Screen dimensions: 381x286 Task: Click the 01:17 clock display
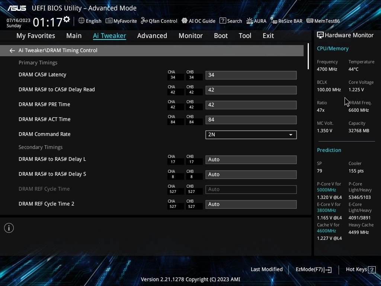point(48,22)
